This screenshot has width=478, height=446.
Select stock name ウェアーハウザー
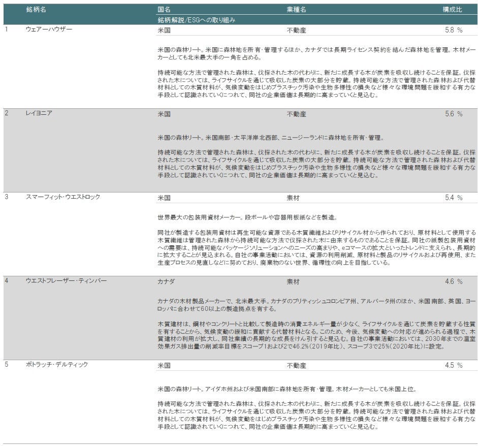click(49, 29)
